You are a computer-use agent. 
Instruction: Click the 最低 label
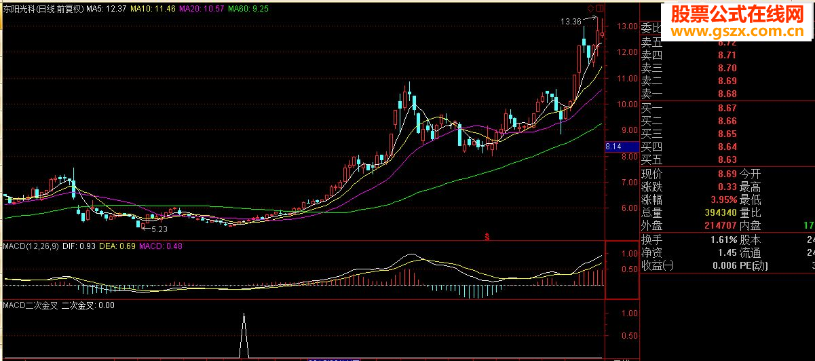tap(750, 199)
